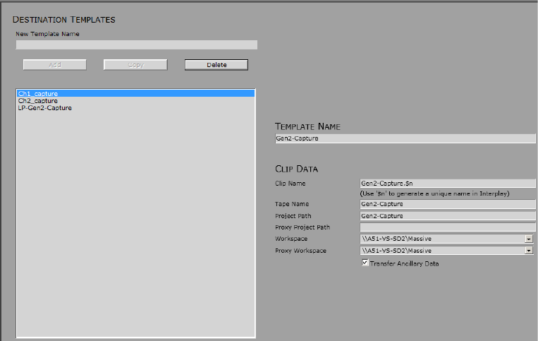Image resolution: width=538 pixels, height=341 pixels.
Task: Click the Tape Name field
Action: (448, 204)
